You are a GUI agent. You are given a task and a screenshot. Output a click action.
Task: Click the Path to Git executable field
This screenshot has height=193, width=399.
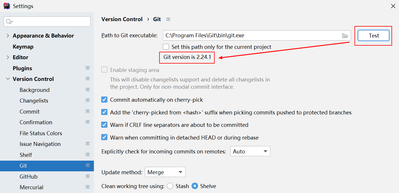click(x=251, y=36)
